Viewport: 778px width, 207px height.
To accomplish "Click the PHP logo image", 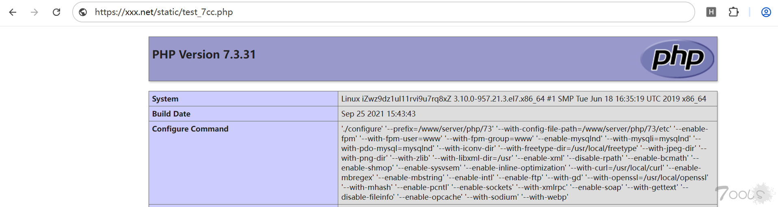I will (x=677, y=59).
